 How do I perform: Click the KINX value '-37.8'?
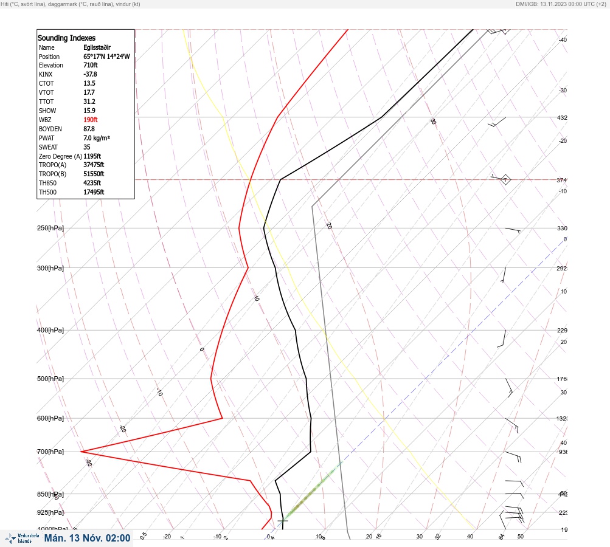point(90,74)
